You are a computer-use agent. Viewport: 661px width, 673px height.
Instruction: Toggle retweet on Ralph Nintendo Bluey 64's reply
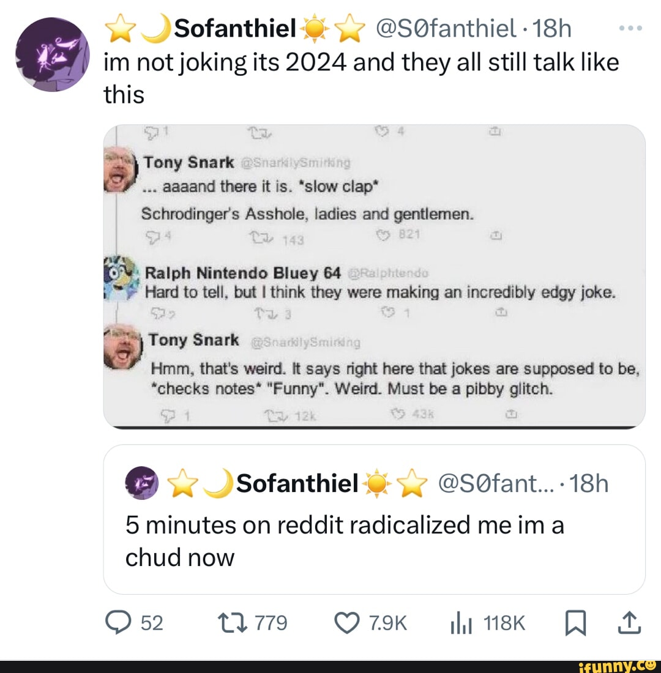pyautogui.click(x=264, y=312)
